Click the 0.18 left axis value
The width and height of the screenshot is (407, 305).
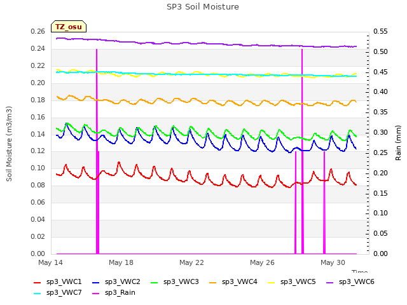tap(38, 100)
